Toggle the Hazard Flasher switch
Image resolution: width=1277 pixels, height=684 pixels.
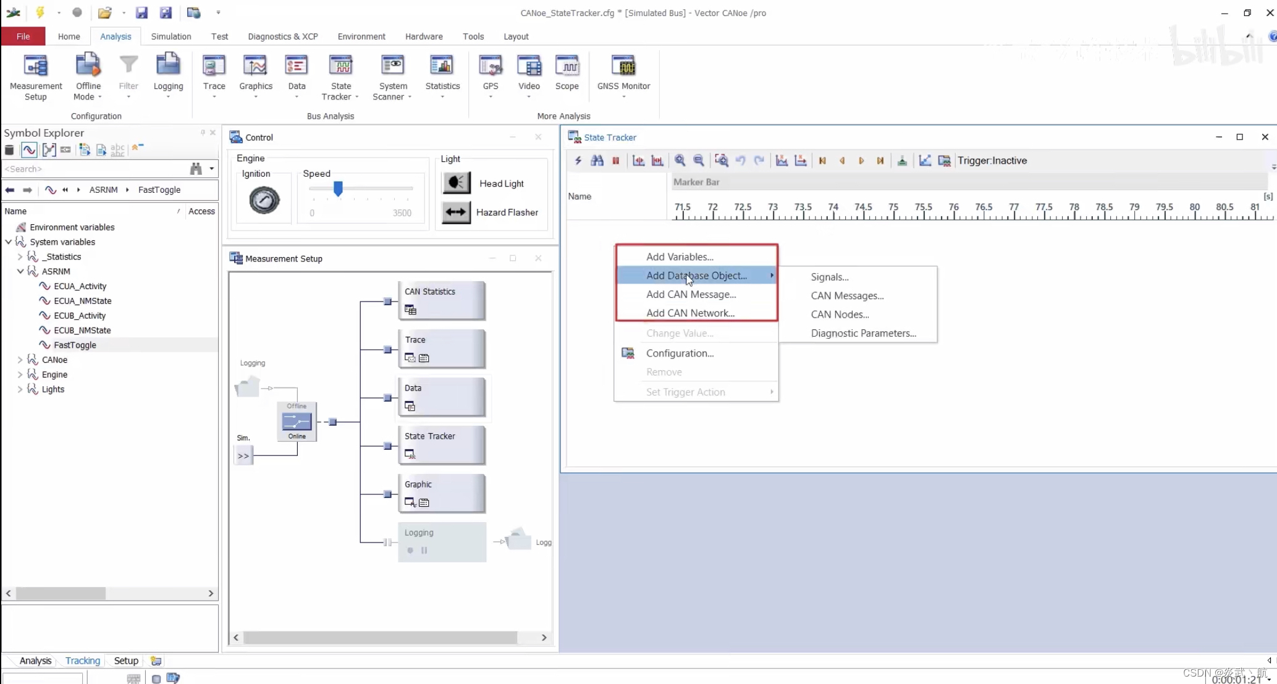coord(456,213)
